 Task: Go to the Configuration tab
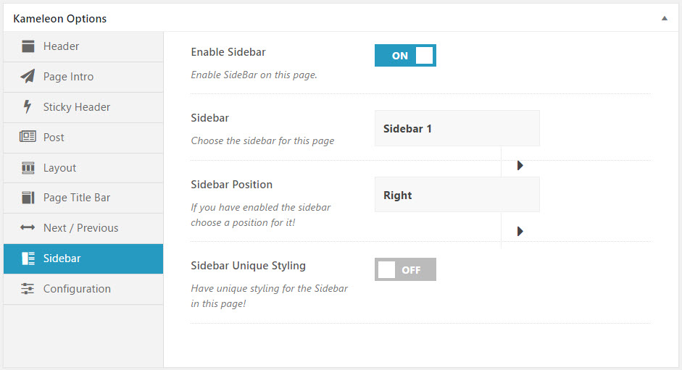pos(77,289)
